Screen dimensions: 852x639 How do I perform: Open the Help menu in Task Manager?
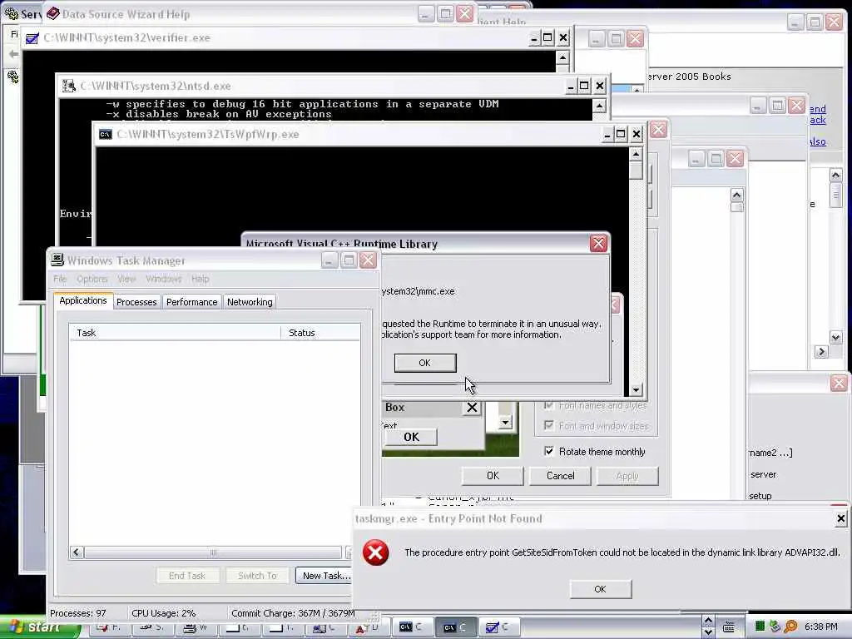point(200,279)
